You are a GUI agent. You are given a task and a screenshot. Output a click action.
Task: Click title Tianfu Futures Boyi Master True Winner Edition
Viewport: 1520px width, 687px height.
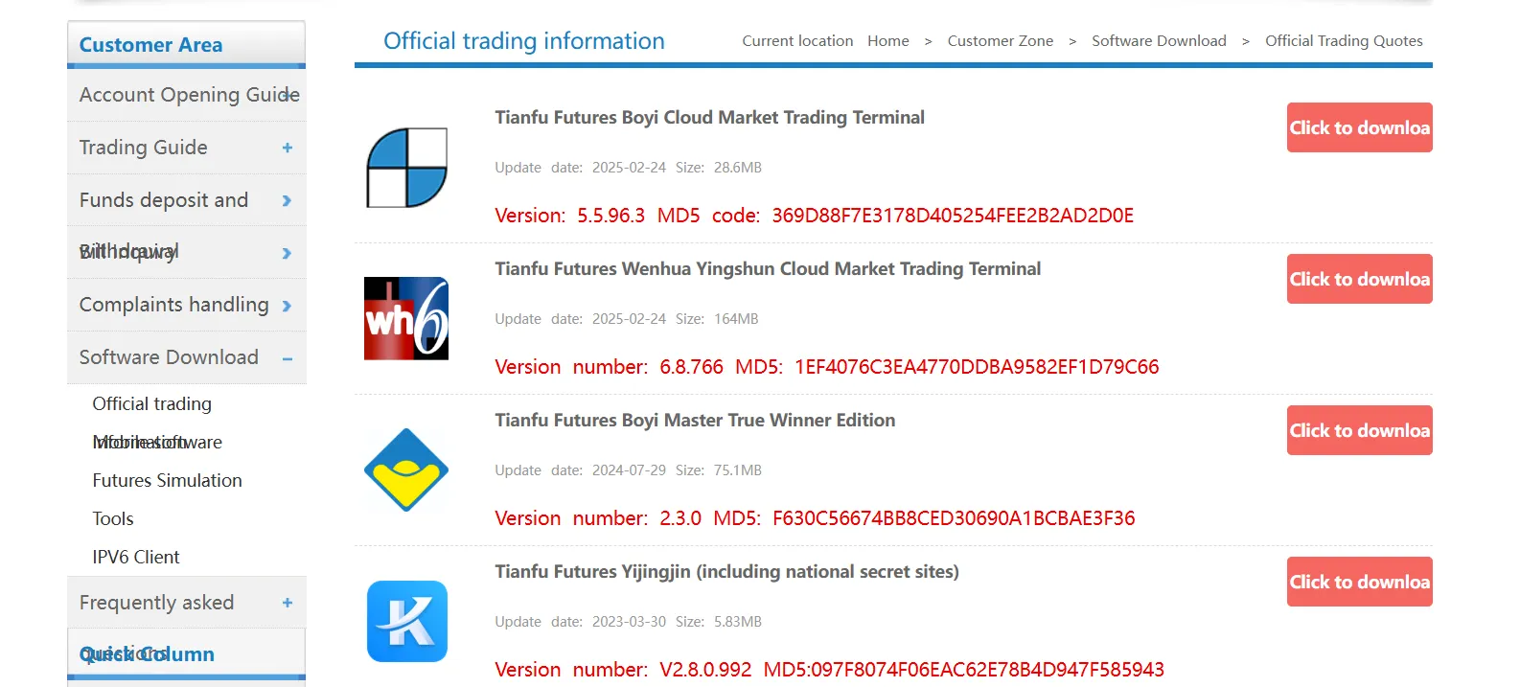pyautogui.click(x=695, y=421)
